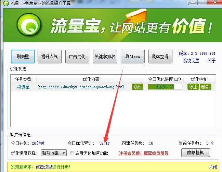Click the green 修改 button in the task row
Image resolution: width=222 pixels, height=172 pixels.
(x=137, y=87)
